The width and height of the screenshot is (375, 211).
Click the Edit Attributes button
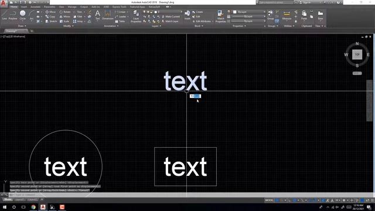203,21
